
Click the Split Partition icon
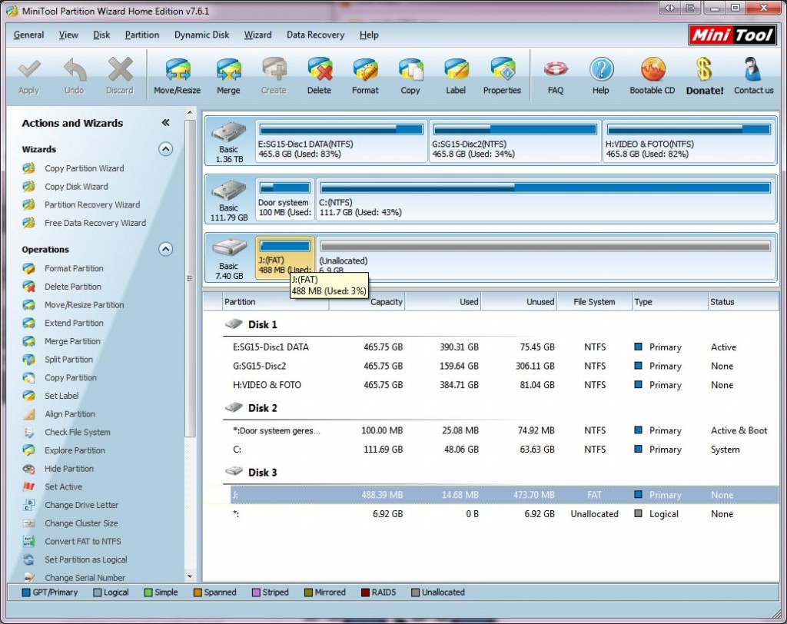tap(29, 360)
